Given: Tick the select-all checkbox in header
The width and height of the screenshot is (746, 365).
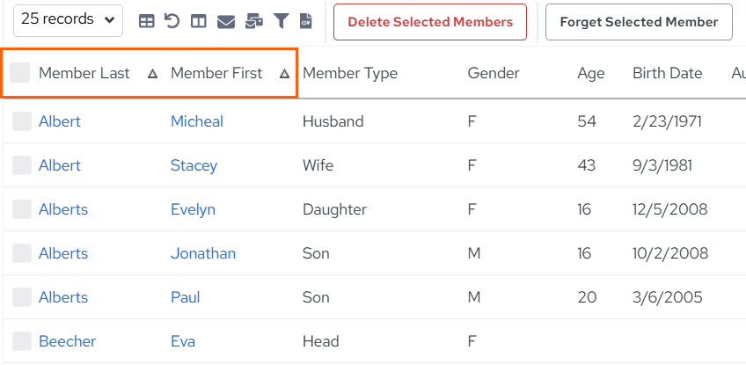Looking at the screenshot, I should coord(20,73).
